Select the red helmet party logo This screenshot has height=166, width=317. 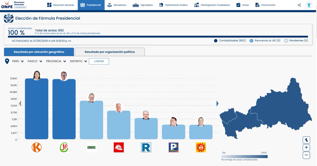coord(119,147)
